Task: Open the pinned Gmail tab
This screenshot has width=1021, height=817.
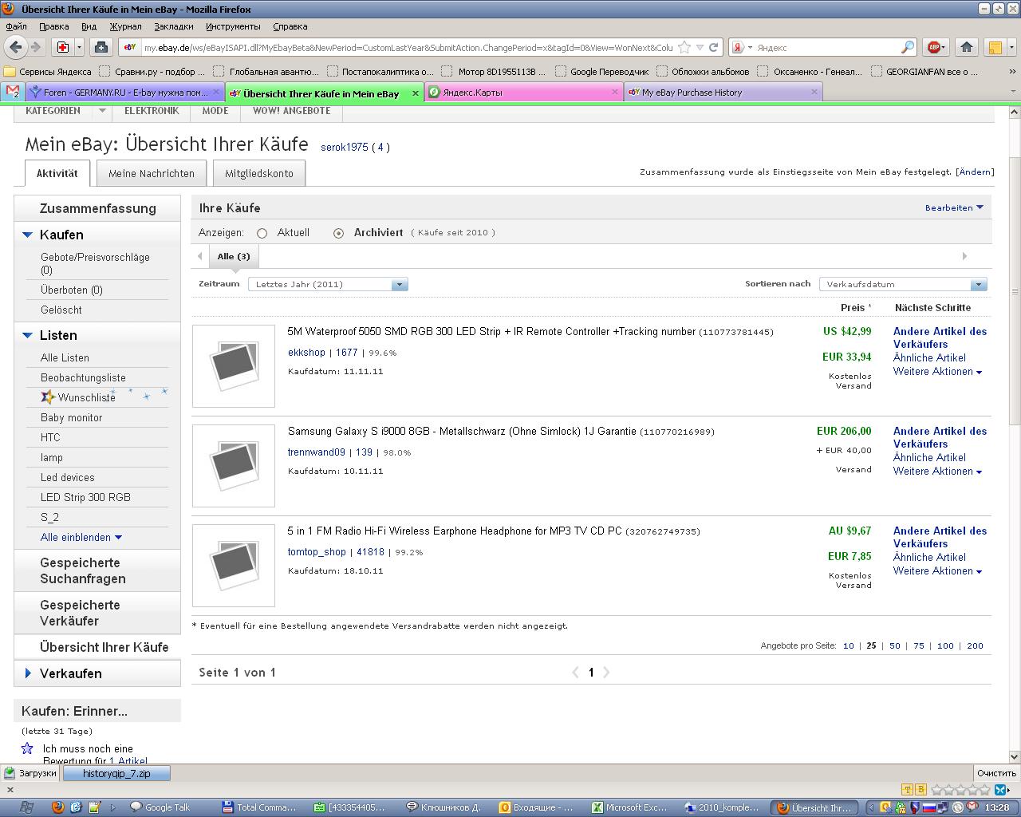Action: tap(11, 93)
